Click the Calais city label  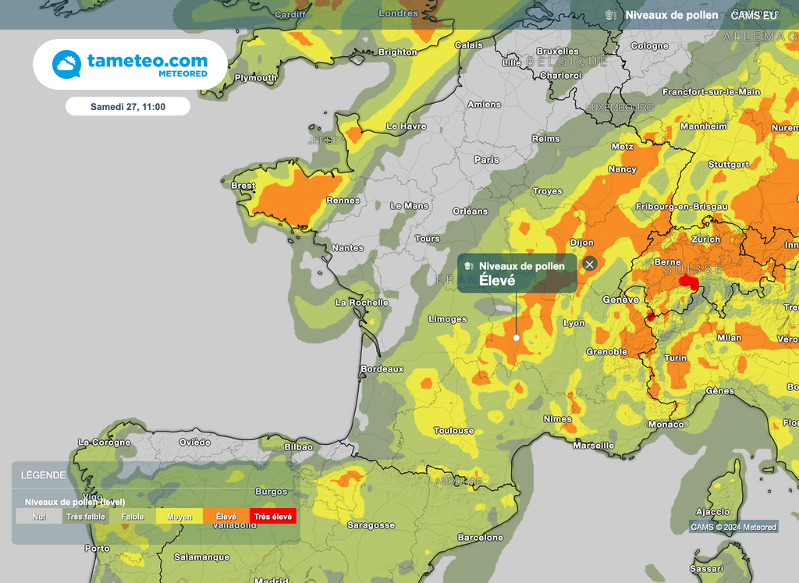tap(469, 44)
